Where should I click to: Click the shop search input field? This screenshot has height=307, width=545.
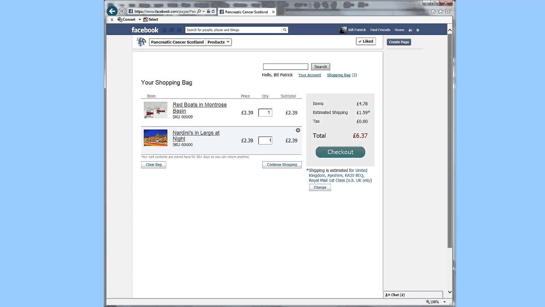285,67
